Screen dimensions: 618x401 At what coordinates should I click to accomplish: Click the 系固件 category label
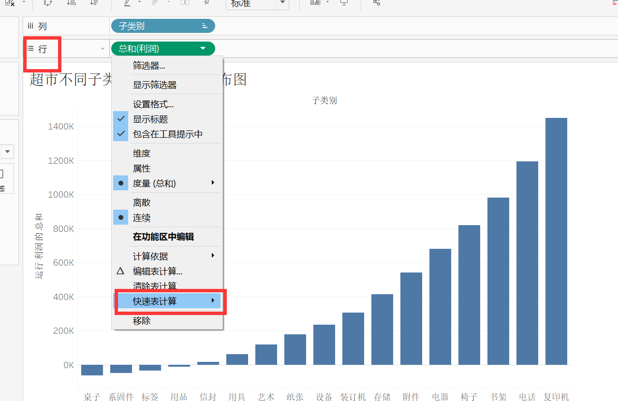(x=121, y=397)
